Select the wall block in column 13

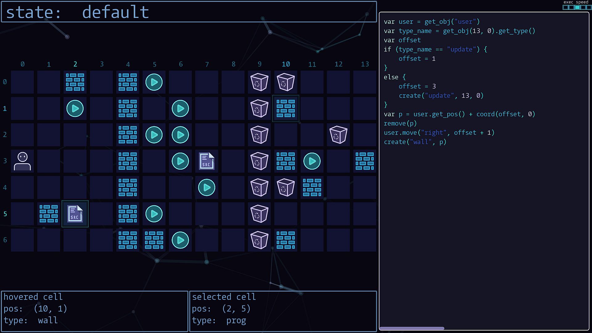(365, 161)
